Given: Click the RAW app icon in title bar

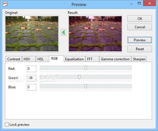Looking at the screenshot, I should coord(5,4).
